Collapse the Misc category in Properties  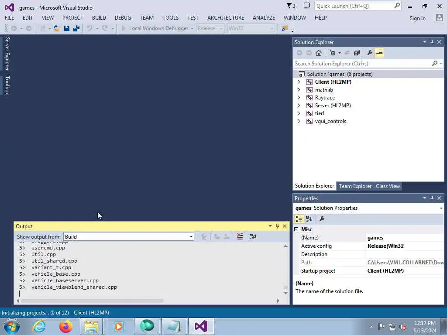click(x=296, y=229)
